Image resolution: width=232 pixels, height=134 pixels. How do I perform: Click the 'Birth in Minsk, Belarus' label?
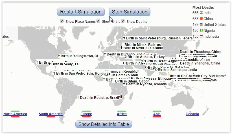pyautogui.click(x=143, y=44)
